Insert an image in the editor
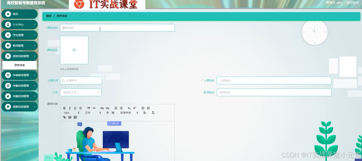 coord(70,117)
